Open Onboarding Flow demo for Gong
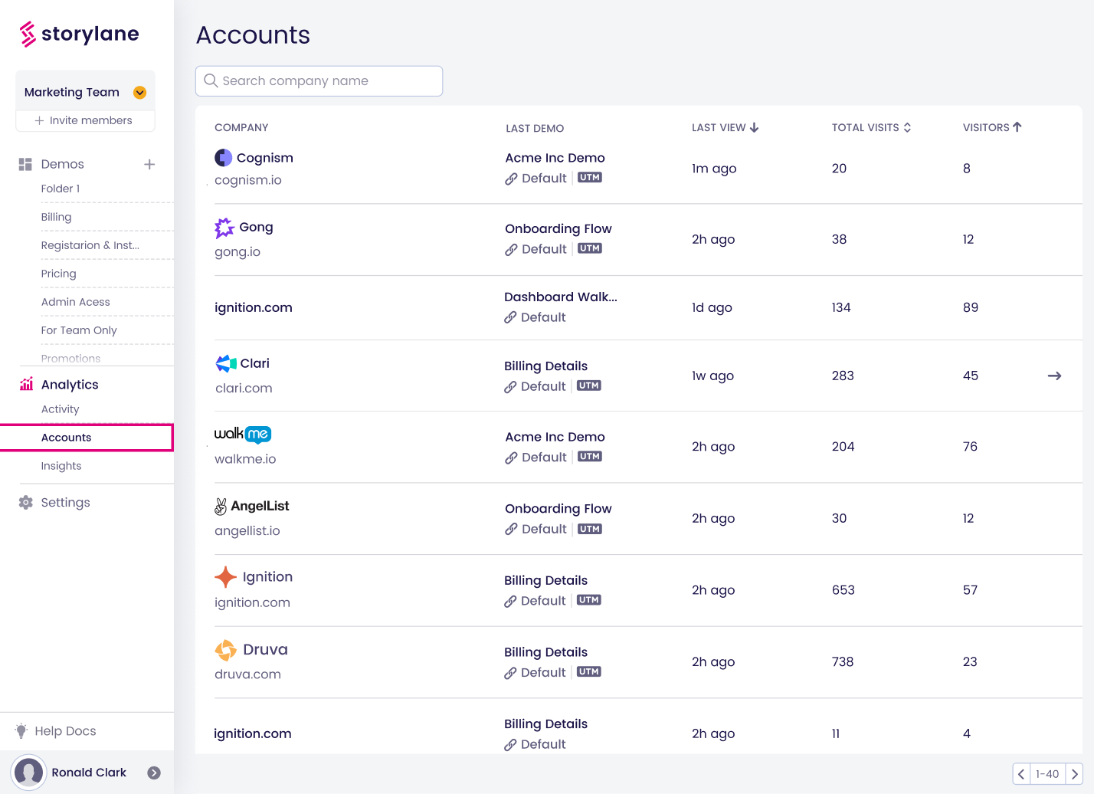This screenshot has width=1094, height=794. pyautogui.click(x=558, y=228)
